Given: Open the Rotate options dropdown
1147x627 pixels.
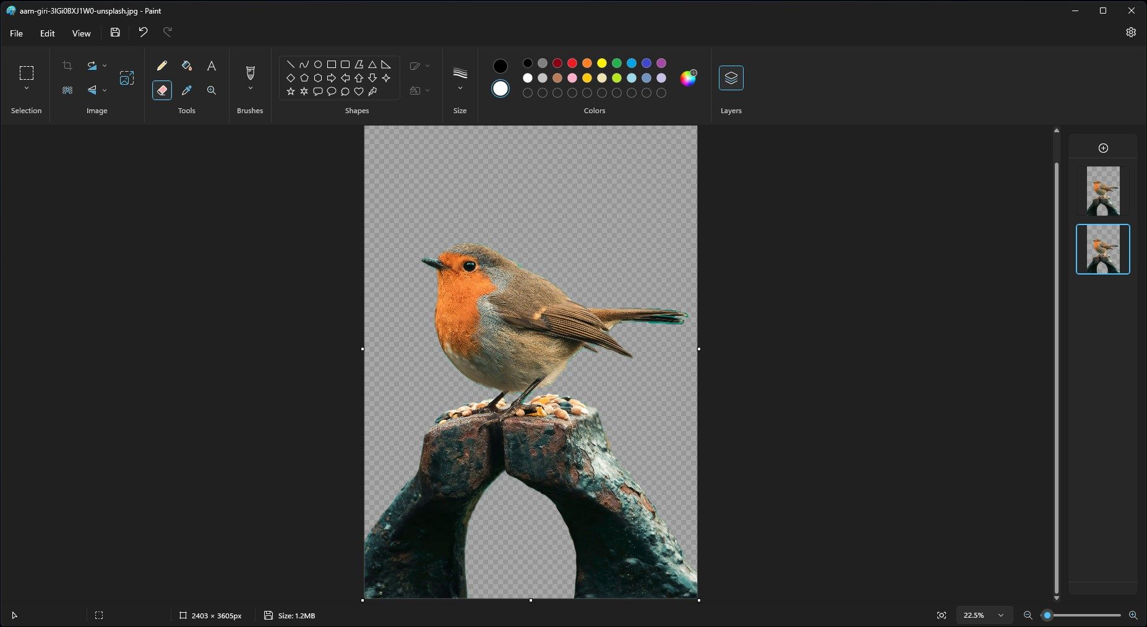Looking at the screenshot, I should 104,66.
